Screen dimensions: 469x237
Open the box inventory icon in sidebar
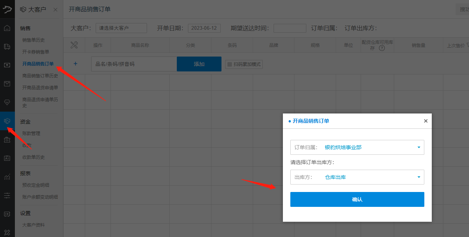[x=7, y=84]
